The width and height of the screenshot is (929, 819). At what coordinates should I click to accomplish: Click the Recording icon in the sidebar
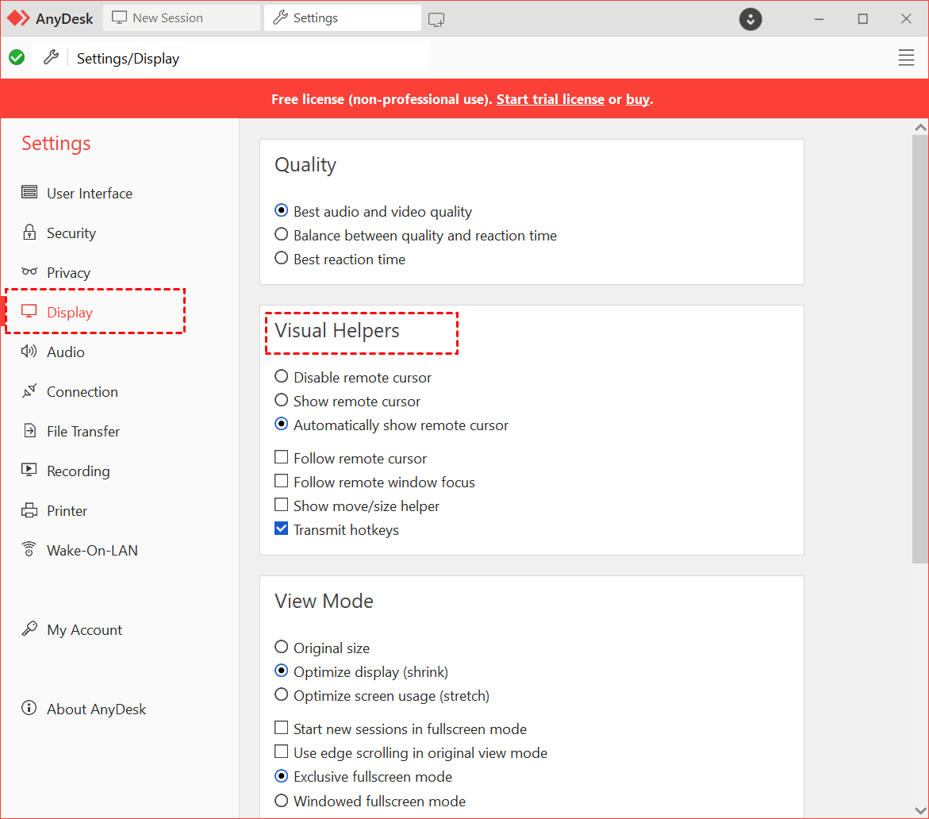click(x=29, y=471)
